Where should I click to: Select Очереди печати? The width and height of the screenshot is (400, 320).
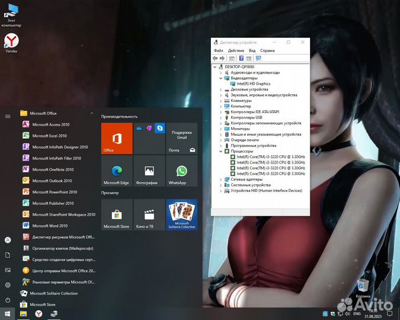click(x=244, y=140)
